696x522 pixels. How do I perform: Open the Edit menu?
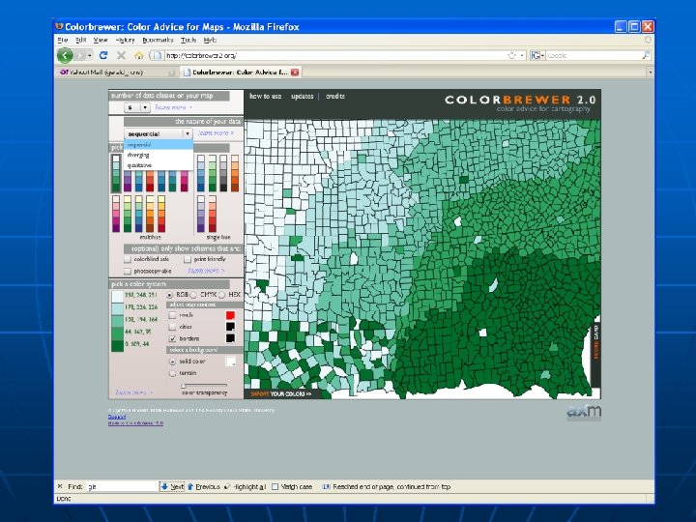pyautogui.click(x=81, y=40)
